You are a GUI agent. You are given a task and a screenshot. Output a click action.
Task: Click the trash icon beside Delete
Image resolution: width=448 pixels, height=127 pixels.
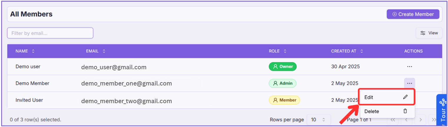405,111
